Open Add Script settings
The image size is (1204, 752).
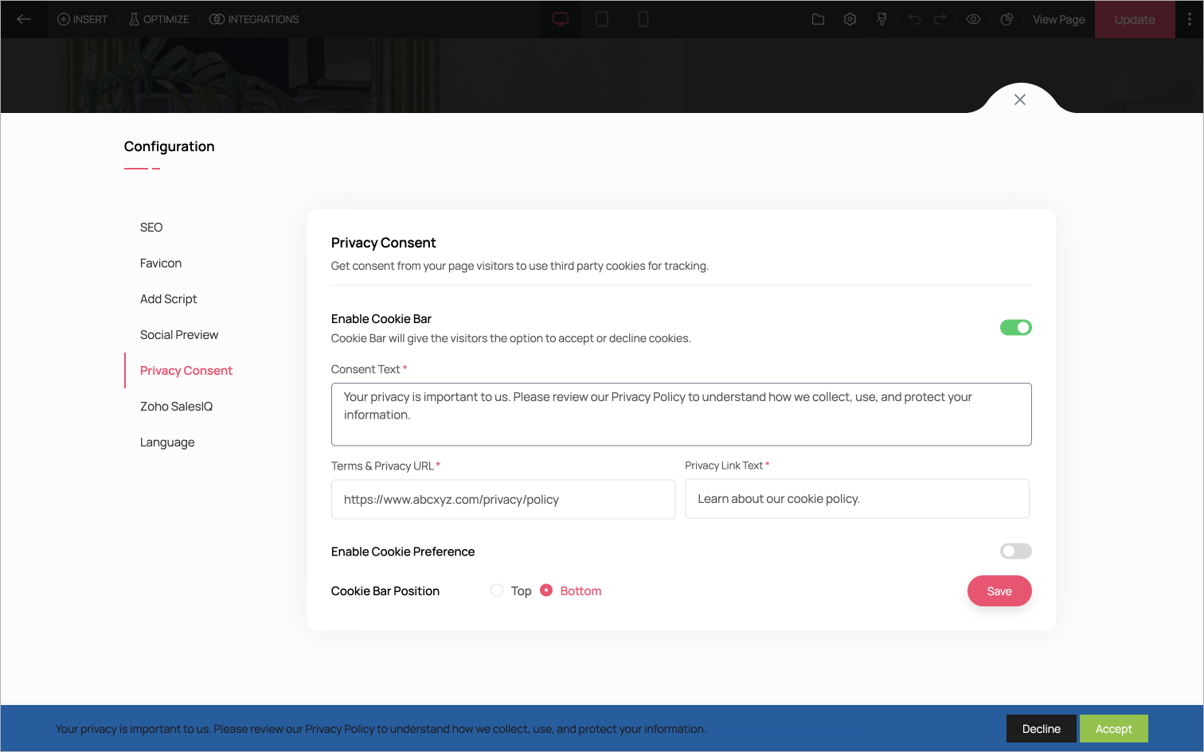(168, 299)
